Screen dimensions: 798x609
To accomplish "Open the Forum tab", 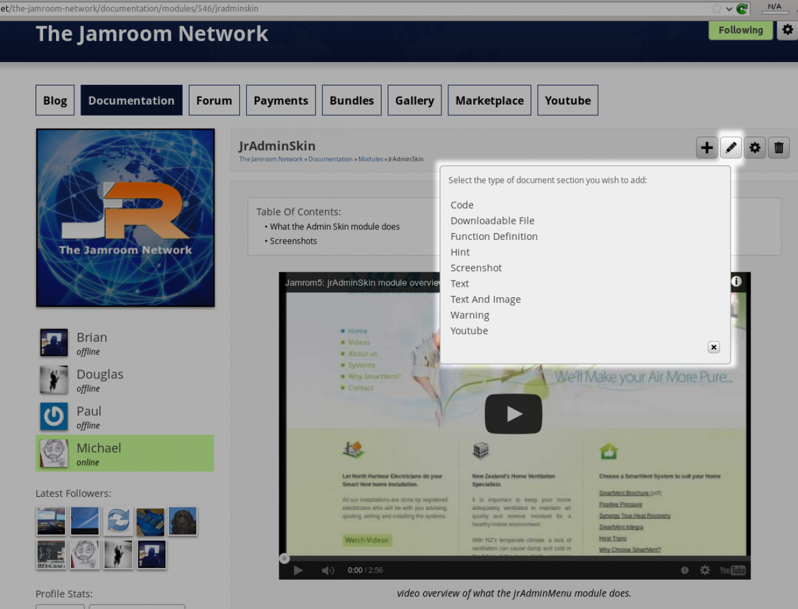I will [214, 100].
